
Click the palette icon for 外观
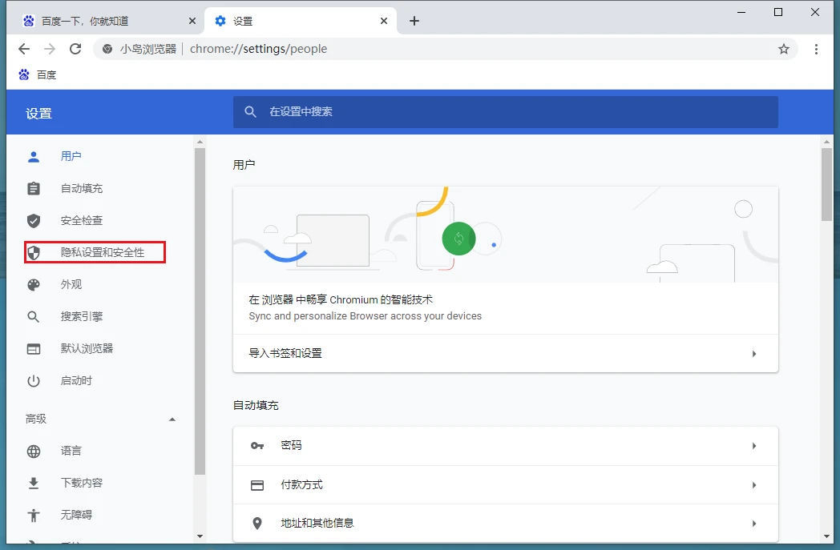34,285
